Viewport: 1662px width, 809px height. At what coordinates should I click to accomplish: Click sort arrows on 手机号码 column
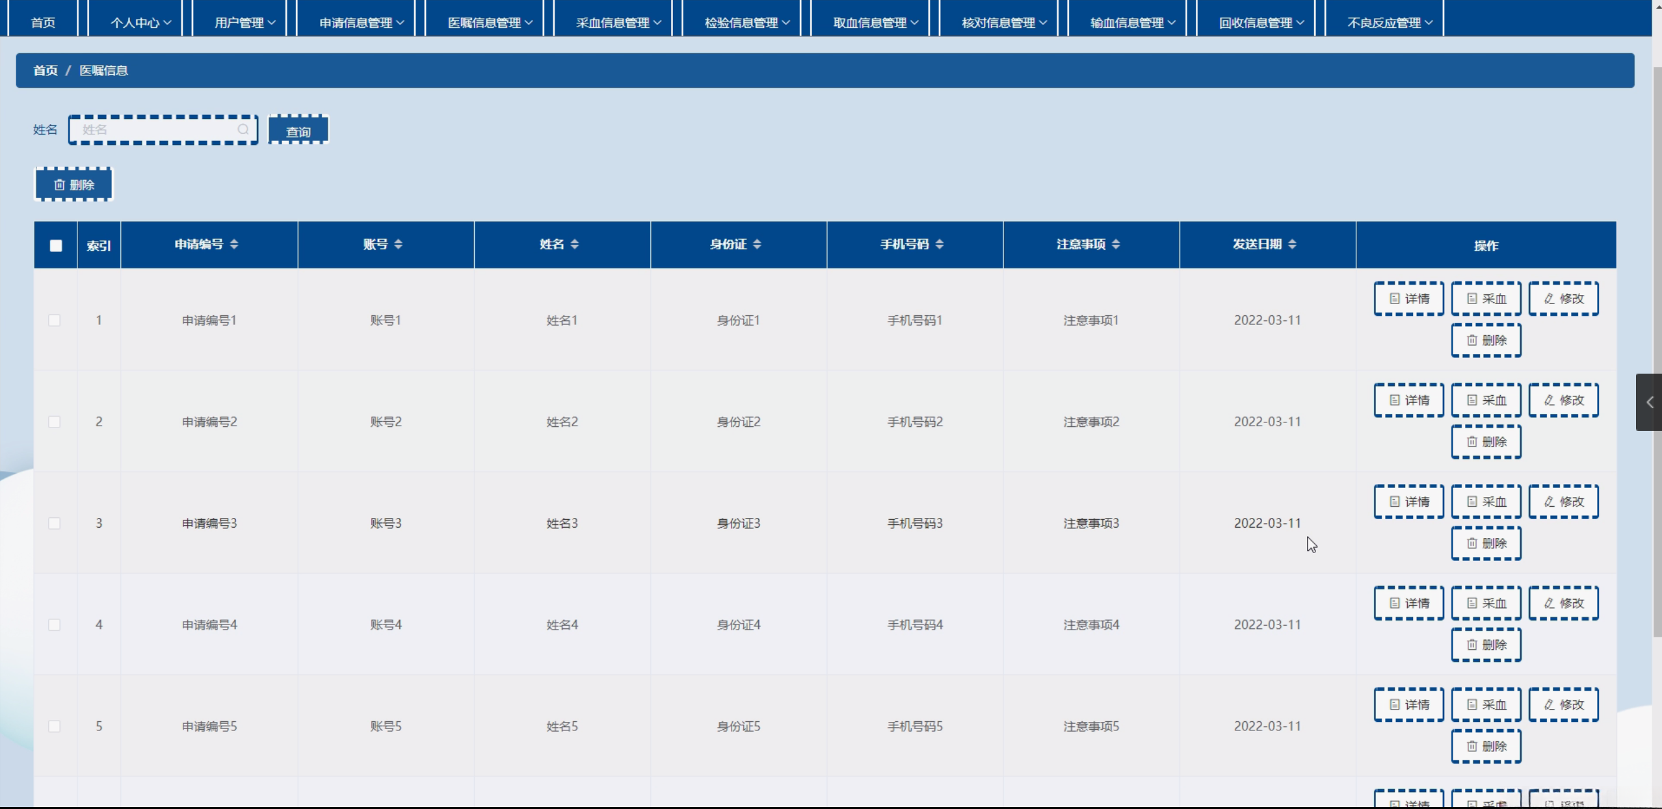940,244
